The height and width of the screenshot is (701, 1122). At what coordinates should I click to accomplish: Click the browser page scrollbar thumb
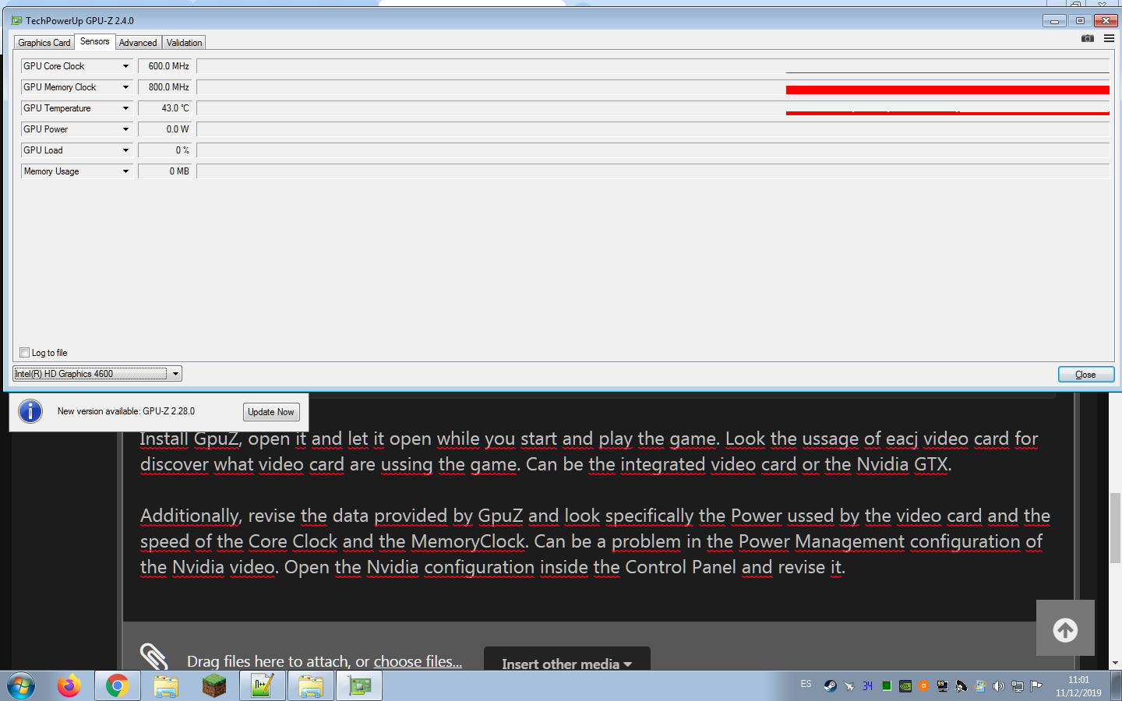1116,528
